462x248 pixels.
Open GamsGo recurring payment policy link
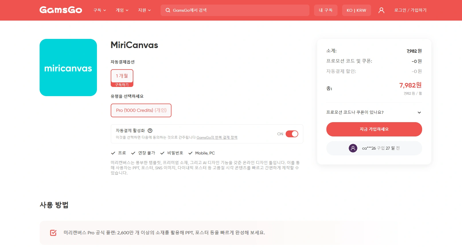[217, 138]
